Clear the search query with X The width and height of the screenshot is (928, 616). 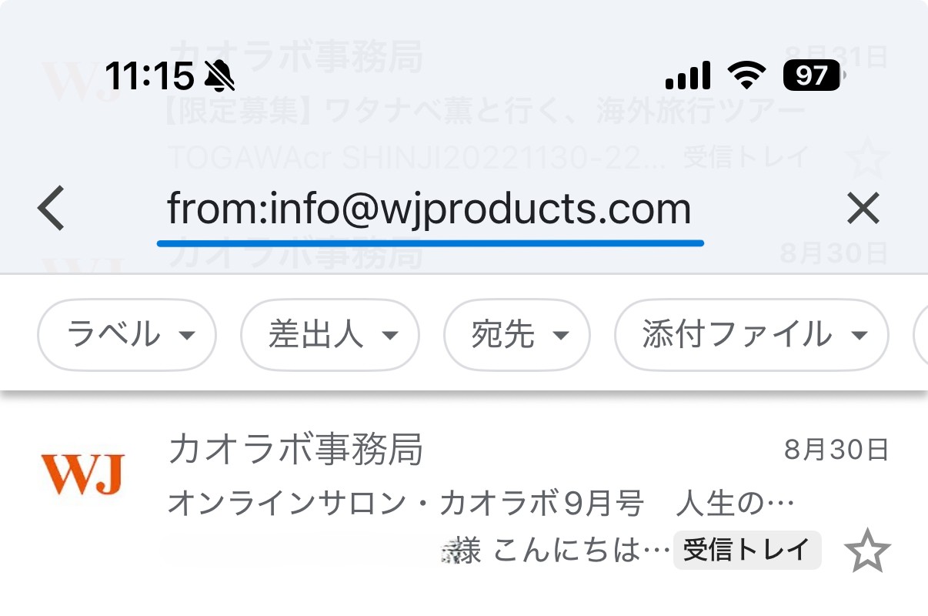click(863, 209)
